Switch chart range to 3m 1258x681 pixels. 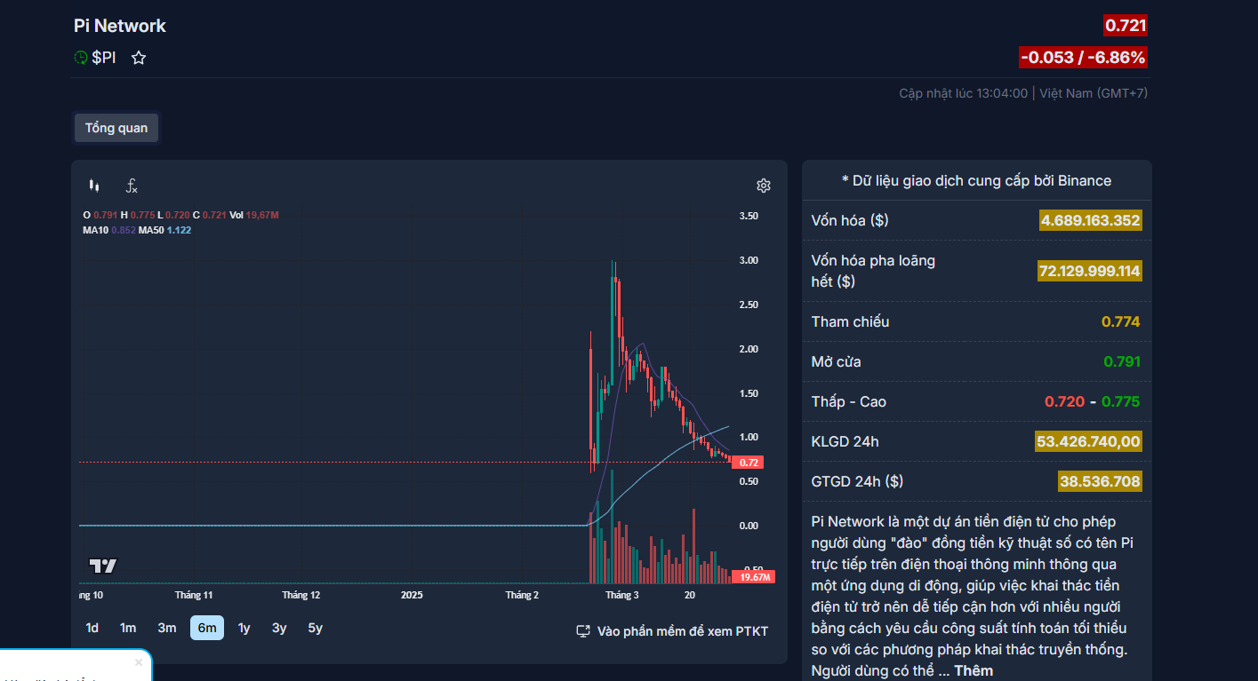tap(167, 628)
